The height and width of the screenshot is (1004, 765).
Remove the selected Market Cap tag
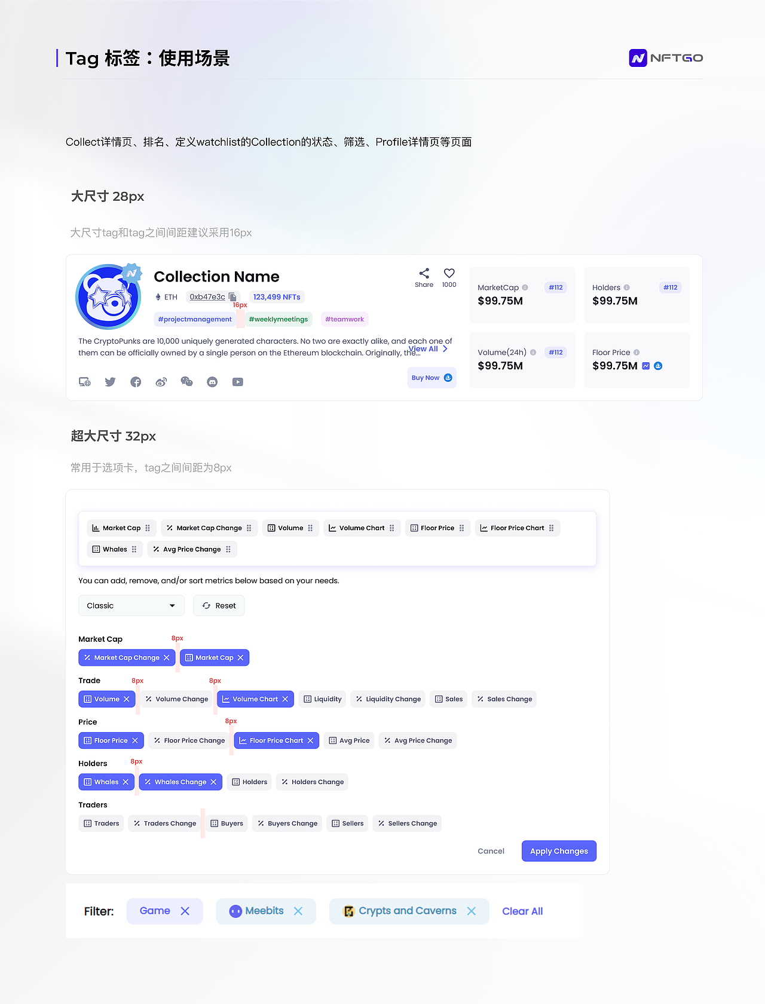point(240,658)
